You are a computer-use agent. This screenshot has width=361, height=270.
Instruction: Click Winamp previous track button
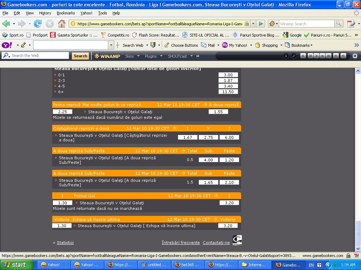tap(310, 56)
